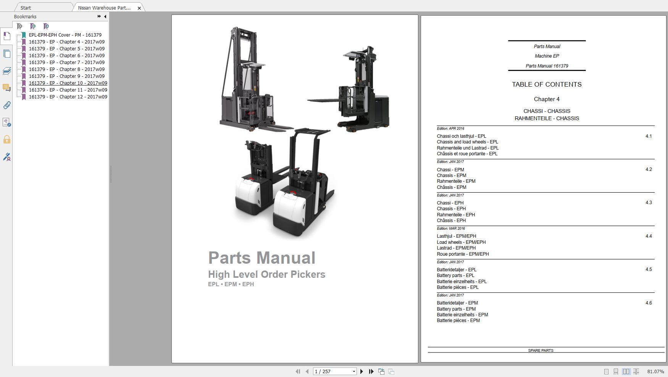This screenshot has width=668, height=377.
Task: Click the 'Chassis - EPH' contents entry
Action: click(451, 209)
